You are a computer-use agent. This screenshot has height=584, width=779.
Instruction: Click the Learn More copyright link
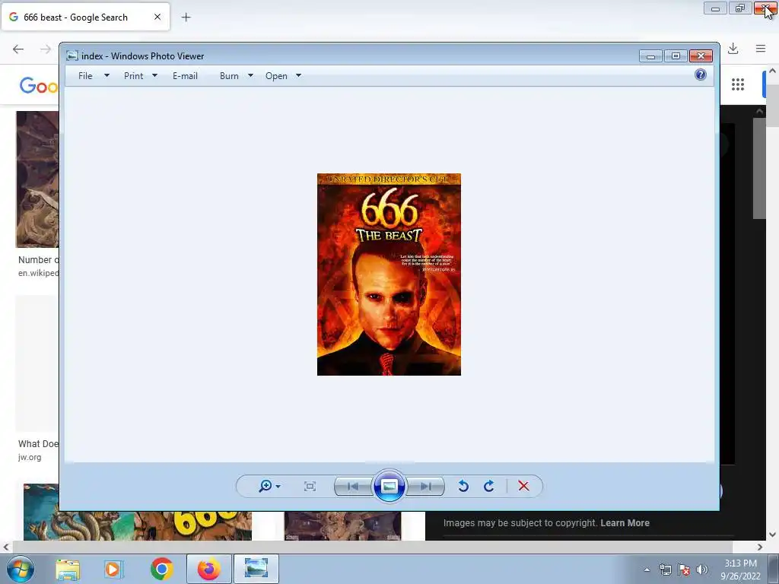[625, 523]
